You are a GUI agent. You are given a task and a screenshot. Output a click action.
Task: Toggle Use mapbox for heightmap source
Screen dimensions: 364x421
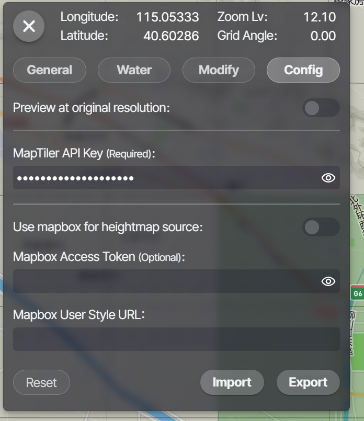click(321, 227)
